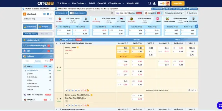Expand the NBA sidebar panel
Viewport: 222px width, 111px height.
(x=38, y=51)
